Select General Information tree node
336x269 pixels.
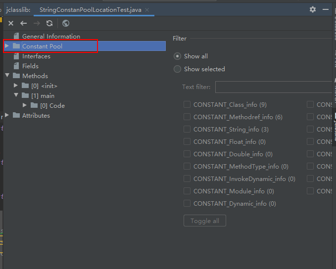point(51,37)
